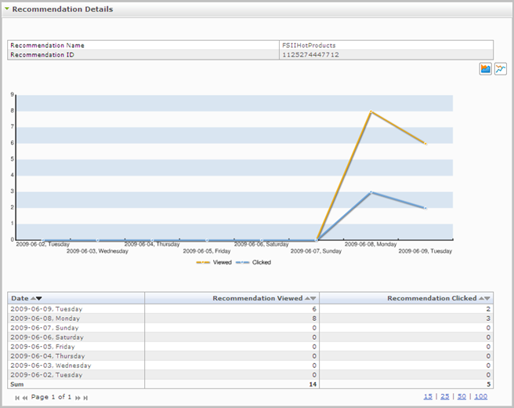Select the Viewed data point on 2009-06-08
This screenshot has width=514, height=408.
[x=371, y=111]
